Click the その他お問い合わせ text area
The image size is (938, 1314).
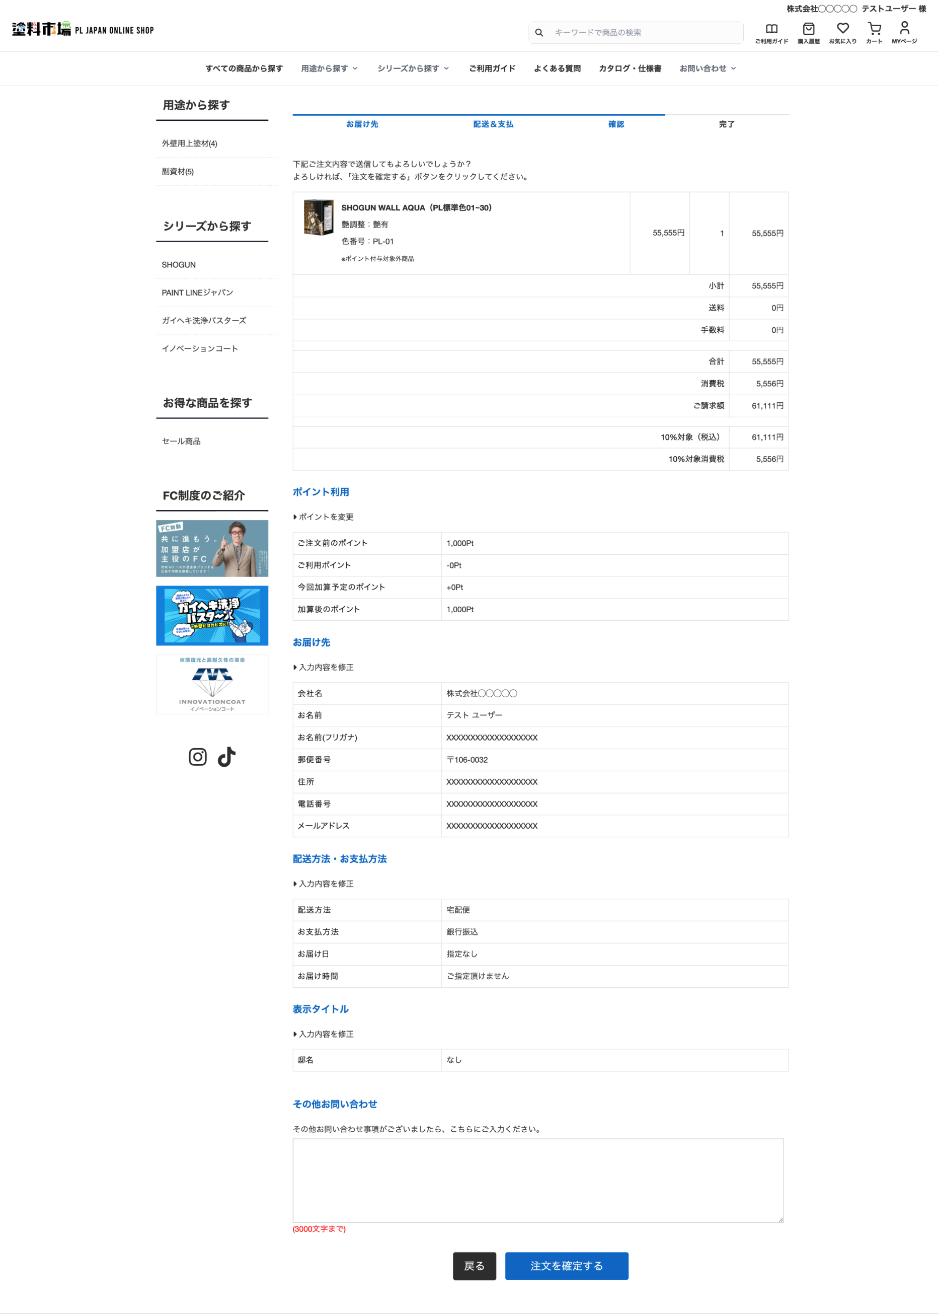coord(538,1180)
